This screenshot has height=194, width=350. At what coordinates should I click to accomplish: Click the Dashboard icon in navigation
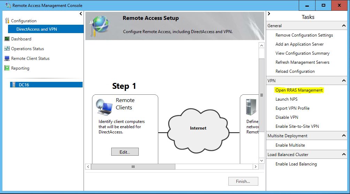[x=7, y=39]
